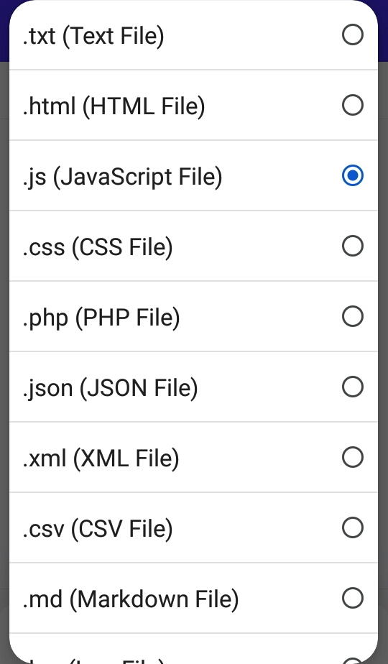The width and height of the screenshot is (388, 664).
Task: Pick the '.js (JavaScript File)' label
Action: pyautogui.click(x=122, y=177)
